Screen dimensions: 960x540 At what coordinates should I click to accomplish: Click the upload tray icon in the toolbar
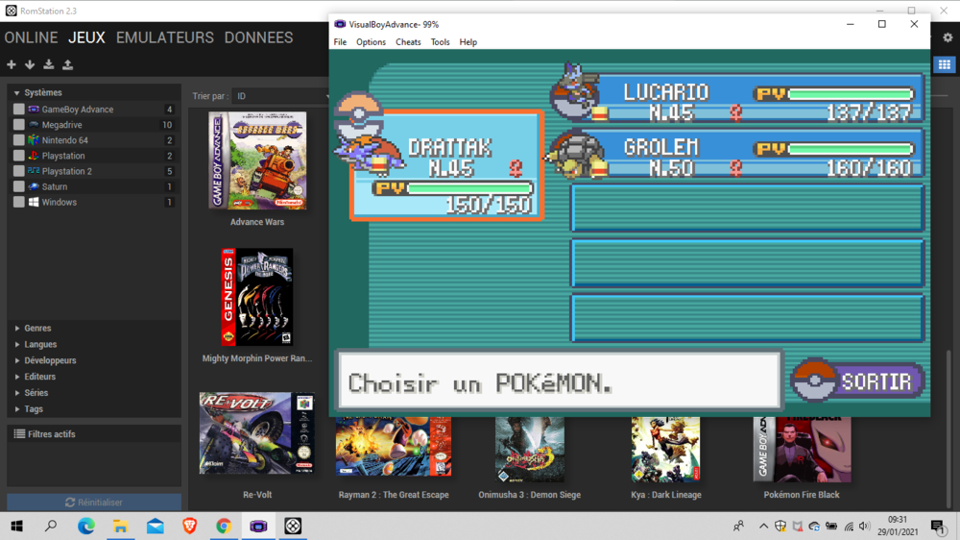tap(68, 65)
